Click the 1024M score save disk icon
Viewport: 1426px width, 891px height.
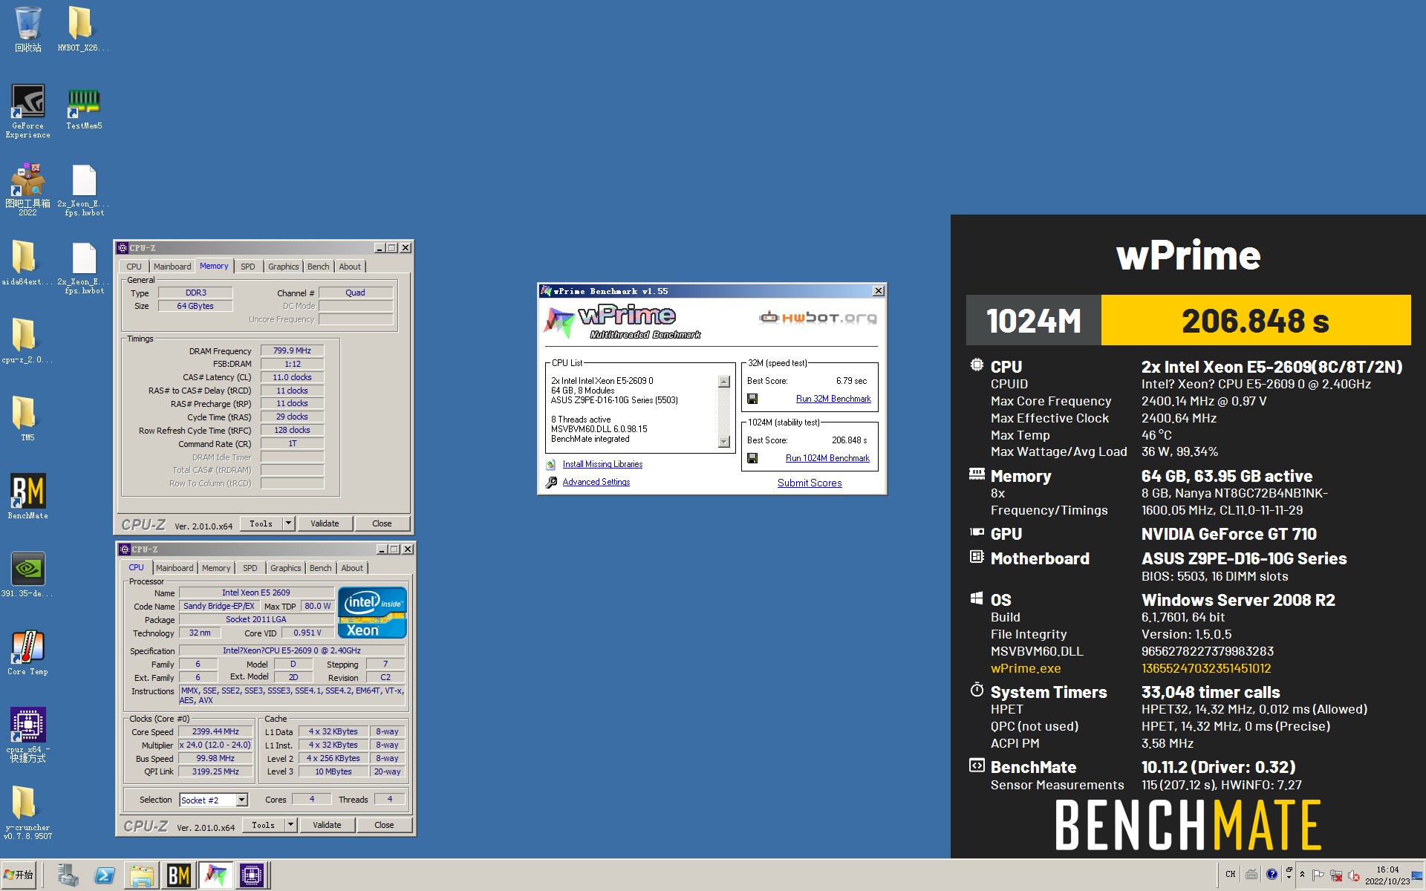click(752, 458)
